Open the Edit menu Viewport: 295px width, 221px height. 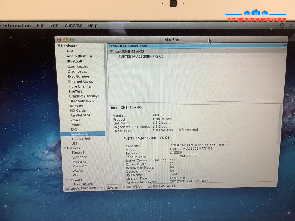54,25
